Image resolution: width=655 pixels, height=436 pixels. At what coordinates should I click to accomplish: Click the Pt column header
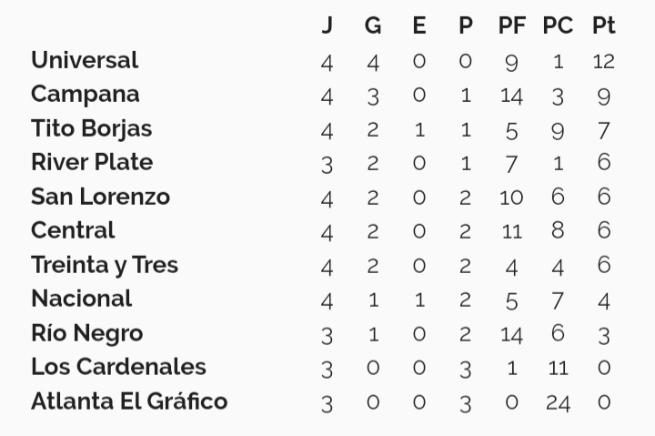(x=604, y=25)
